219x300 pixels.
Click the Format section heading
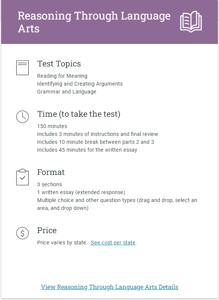(x=51, y=172)
